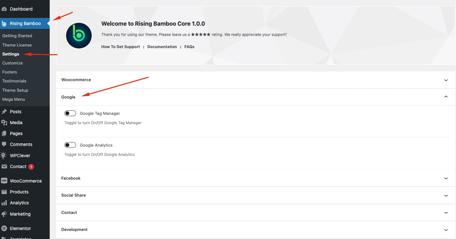This screenshot has height=239, width=456.
Task: Collapse the Google section chevron
Action: tap(446, 97)
